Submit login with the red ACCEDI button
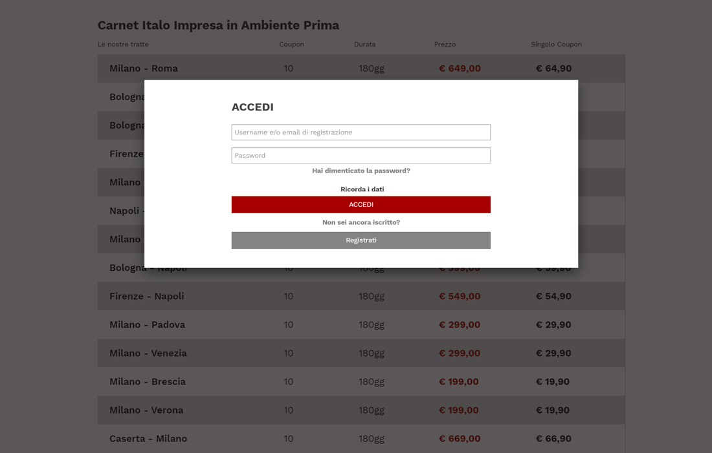 (361, 204)
